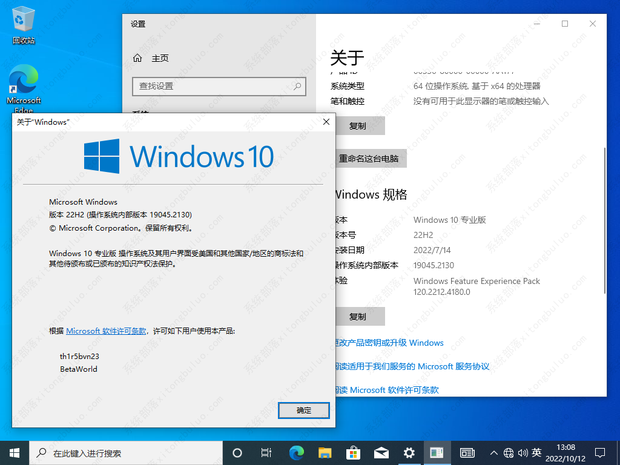Open Action Center from the taskbar
The height and width of the screenshot is (465, 620).
(599, 452)
